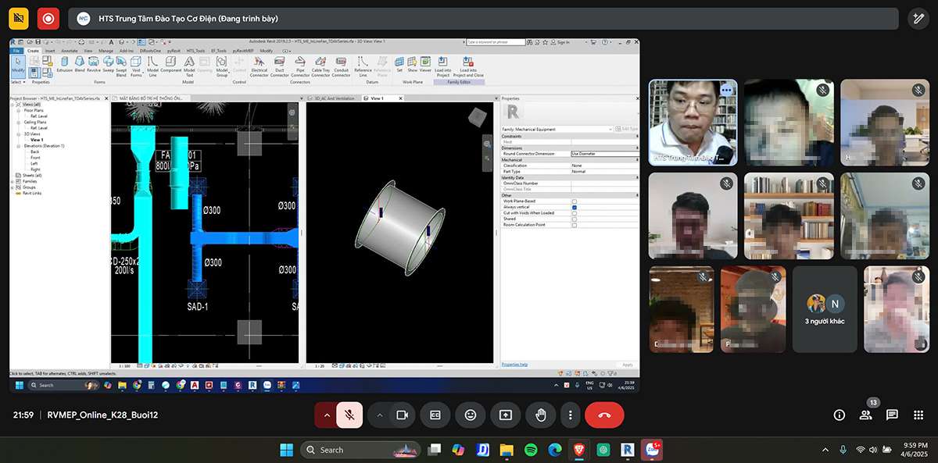Click the Show work plane tool
This screenshot has width=938, height=463.
[412, 65]
